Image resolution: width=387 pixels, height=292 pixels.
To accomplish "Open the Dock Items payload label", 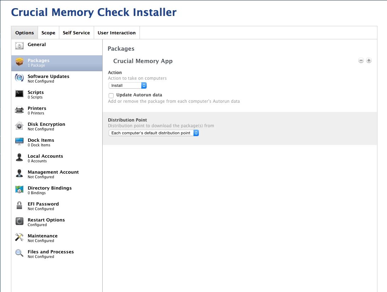I will point(41,140).
